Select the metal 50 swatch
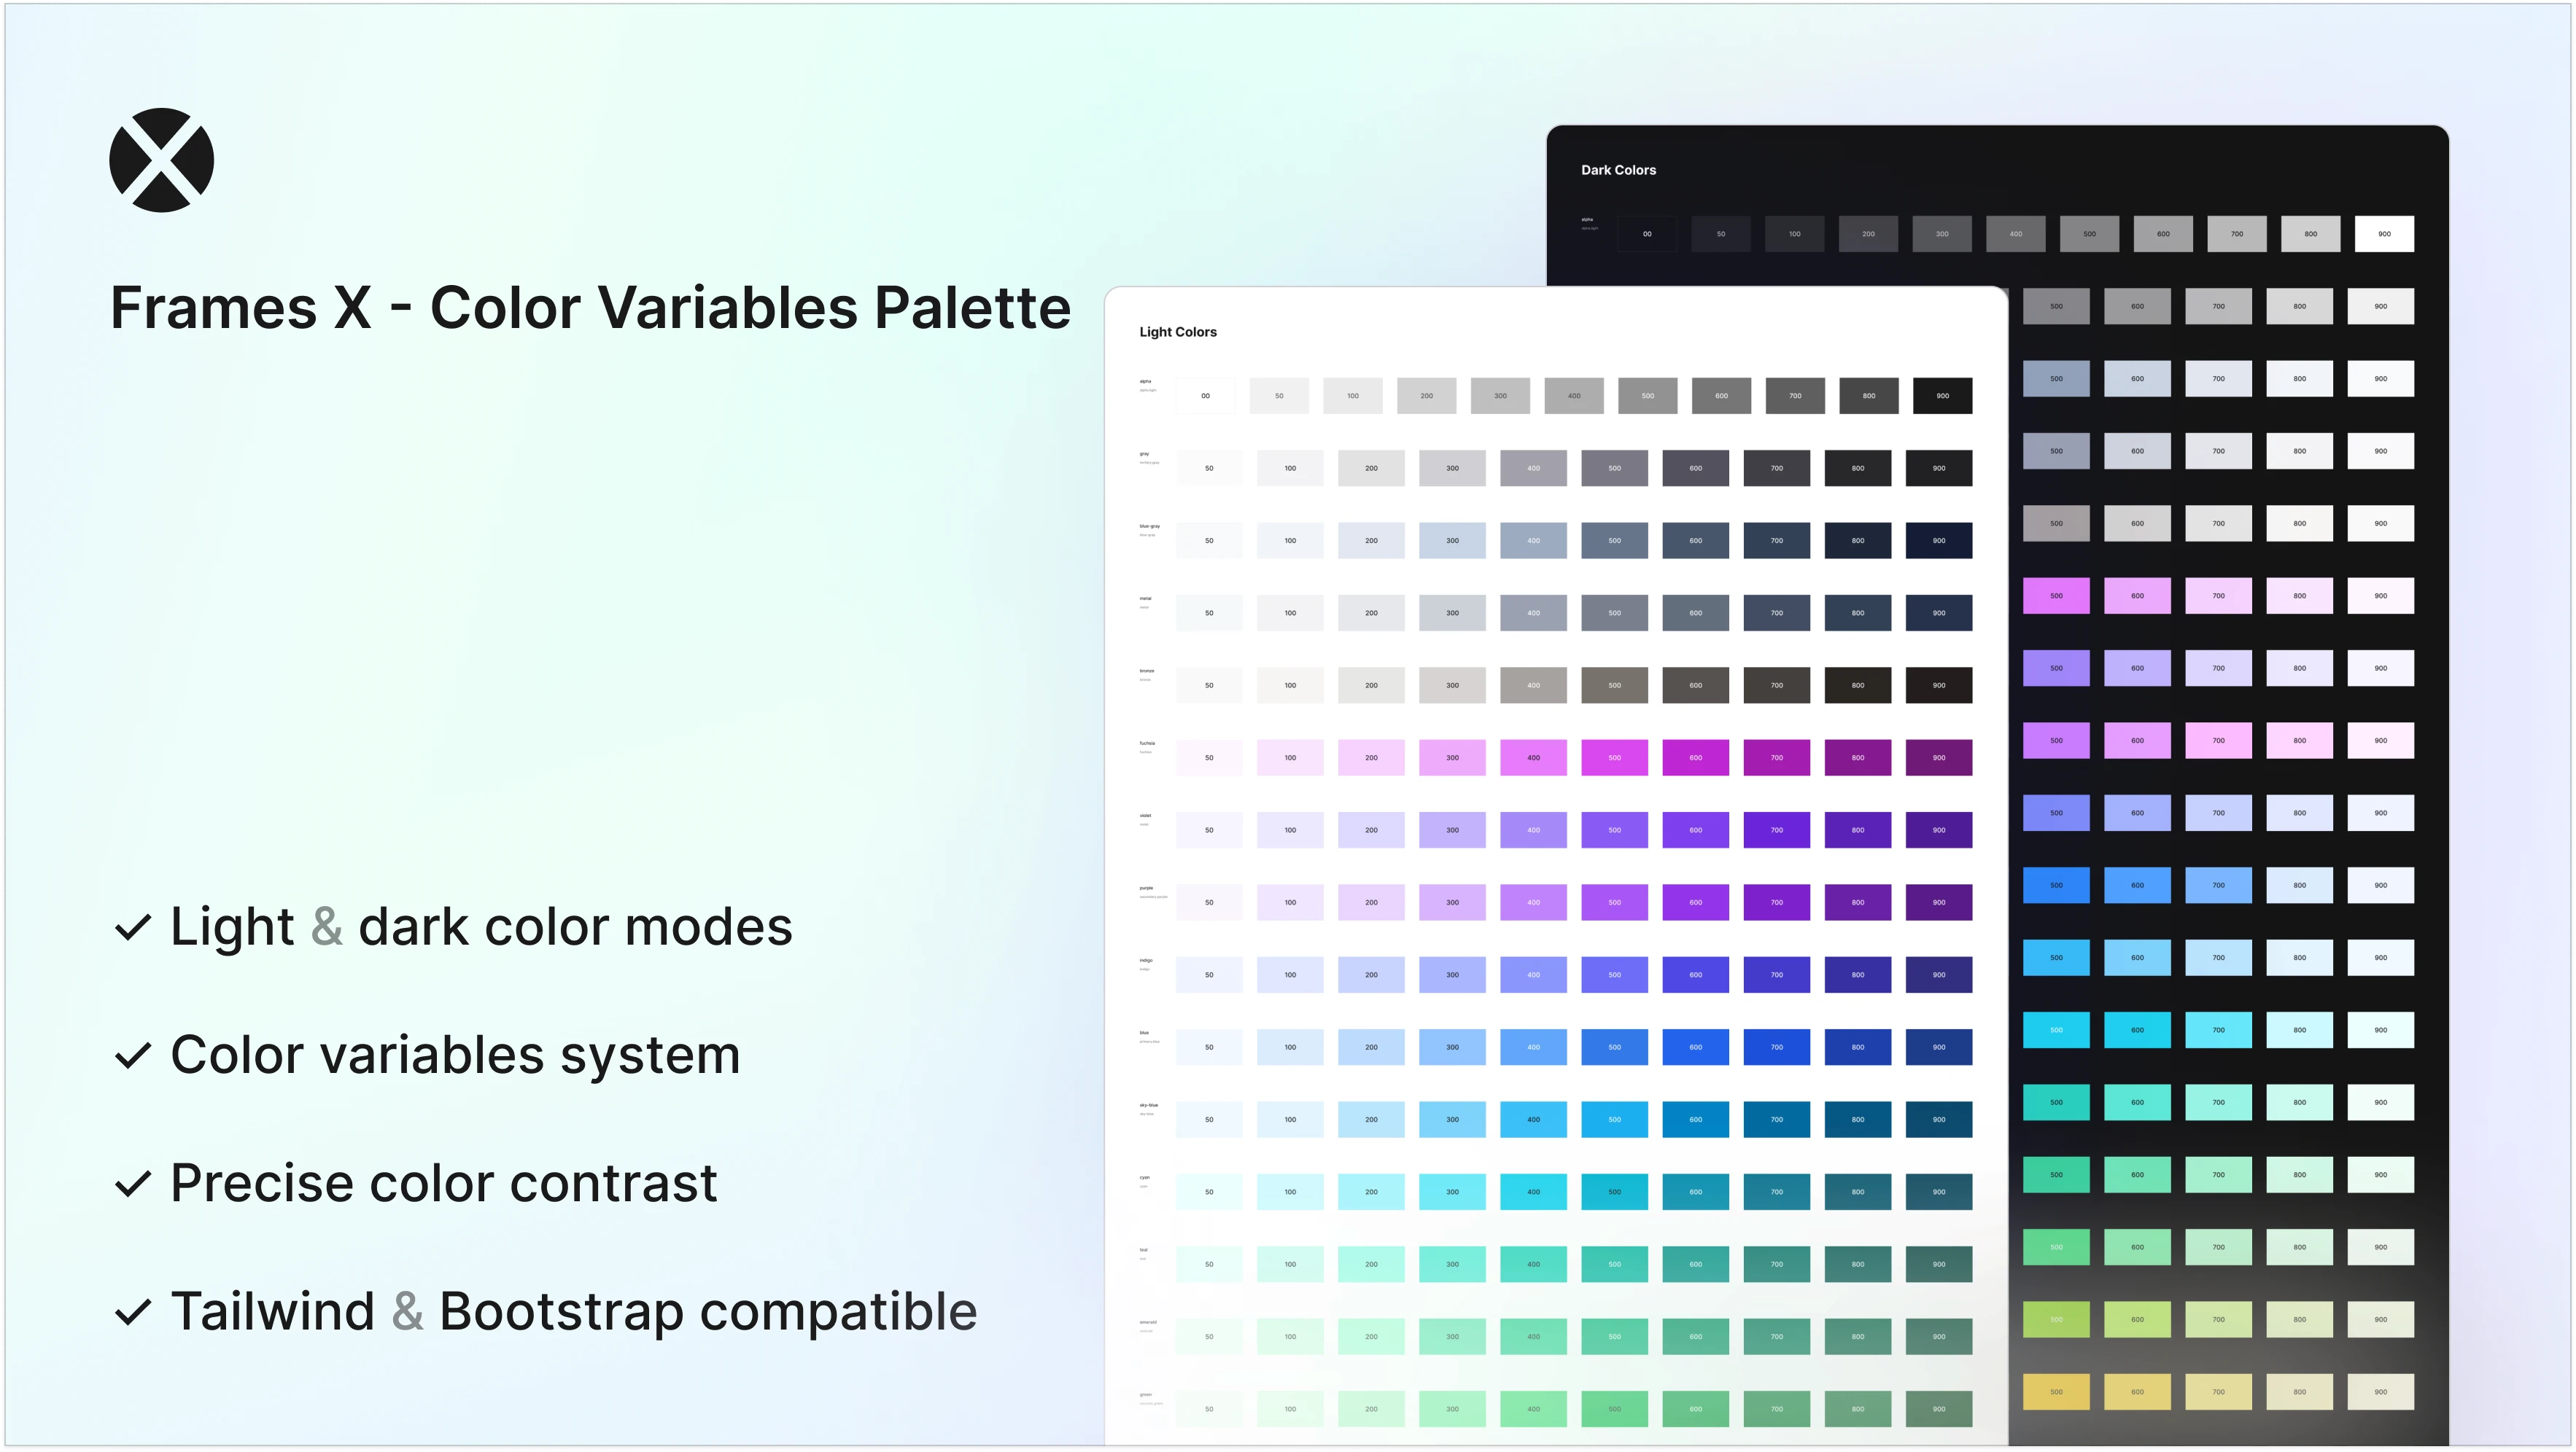This screenshot has width=2576, height=1452. (x=1209, y=612)
